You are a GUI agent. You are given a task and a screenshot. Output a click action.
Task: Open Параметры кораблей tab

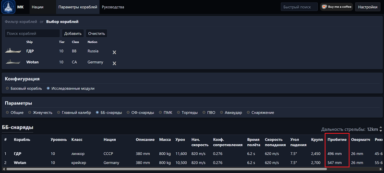[78, 7]
